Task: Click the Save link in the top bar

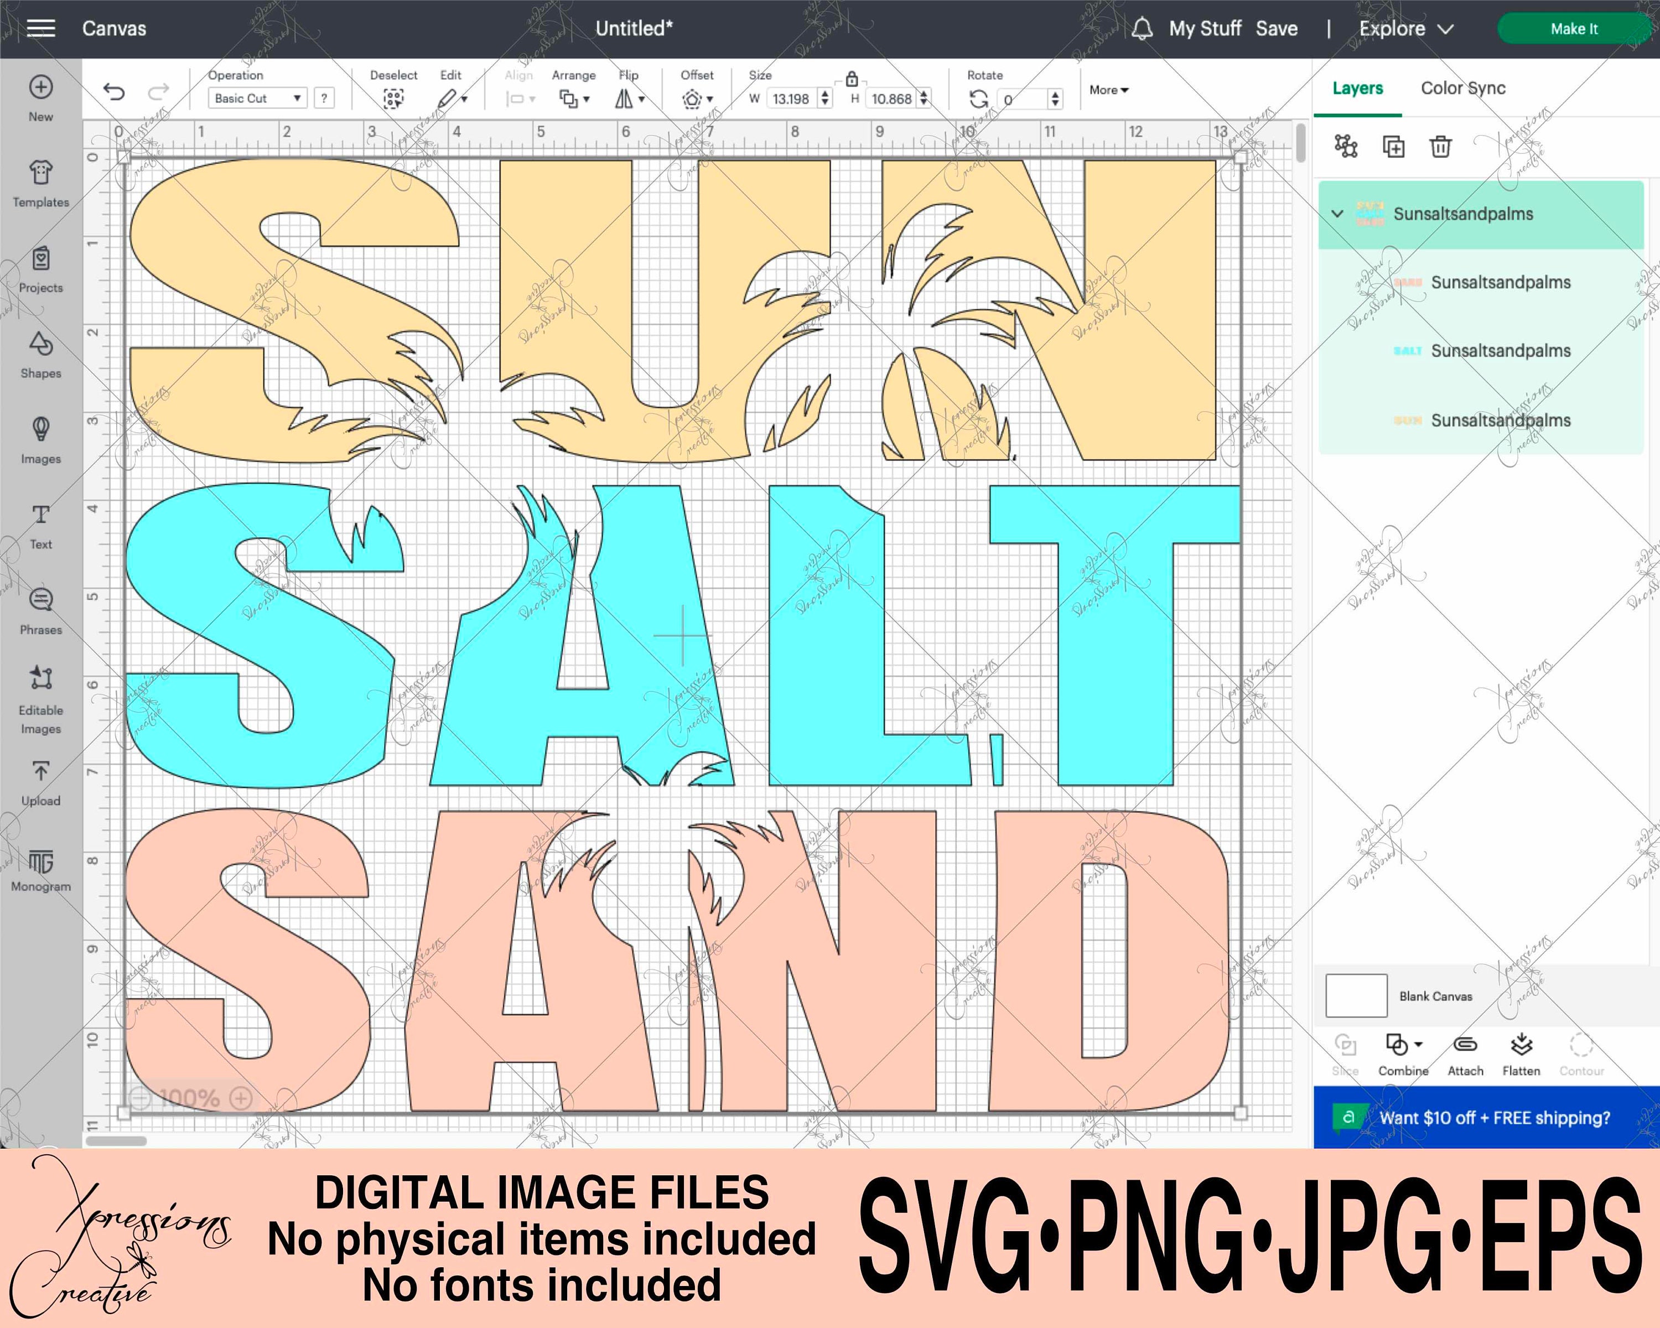Action: tap(1277, 28)
